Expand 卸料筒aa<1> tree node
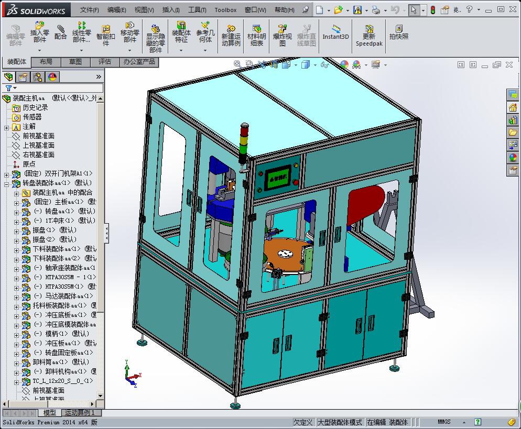The image size is (521, 429). [17, 363]
